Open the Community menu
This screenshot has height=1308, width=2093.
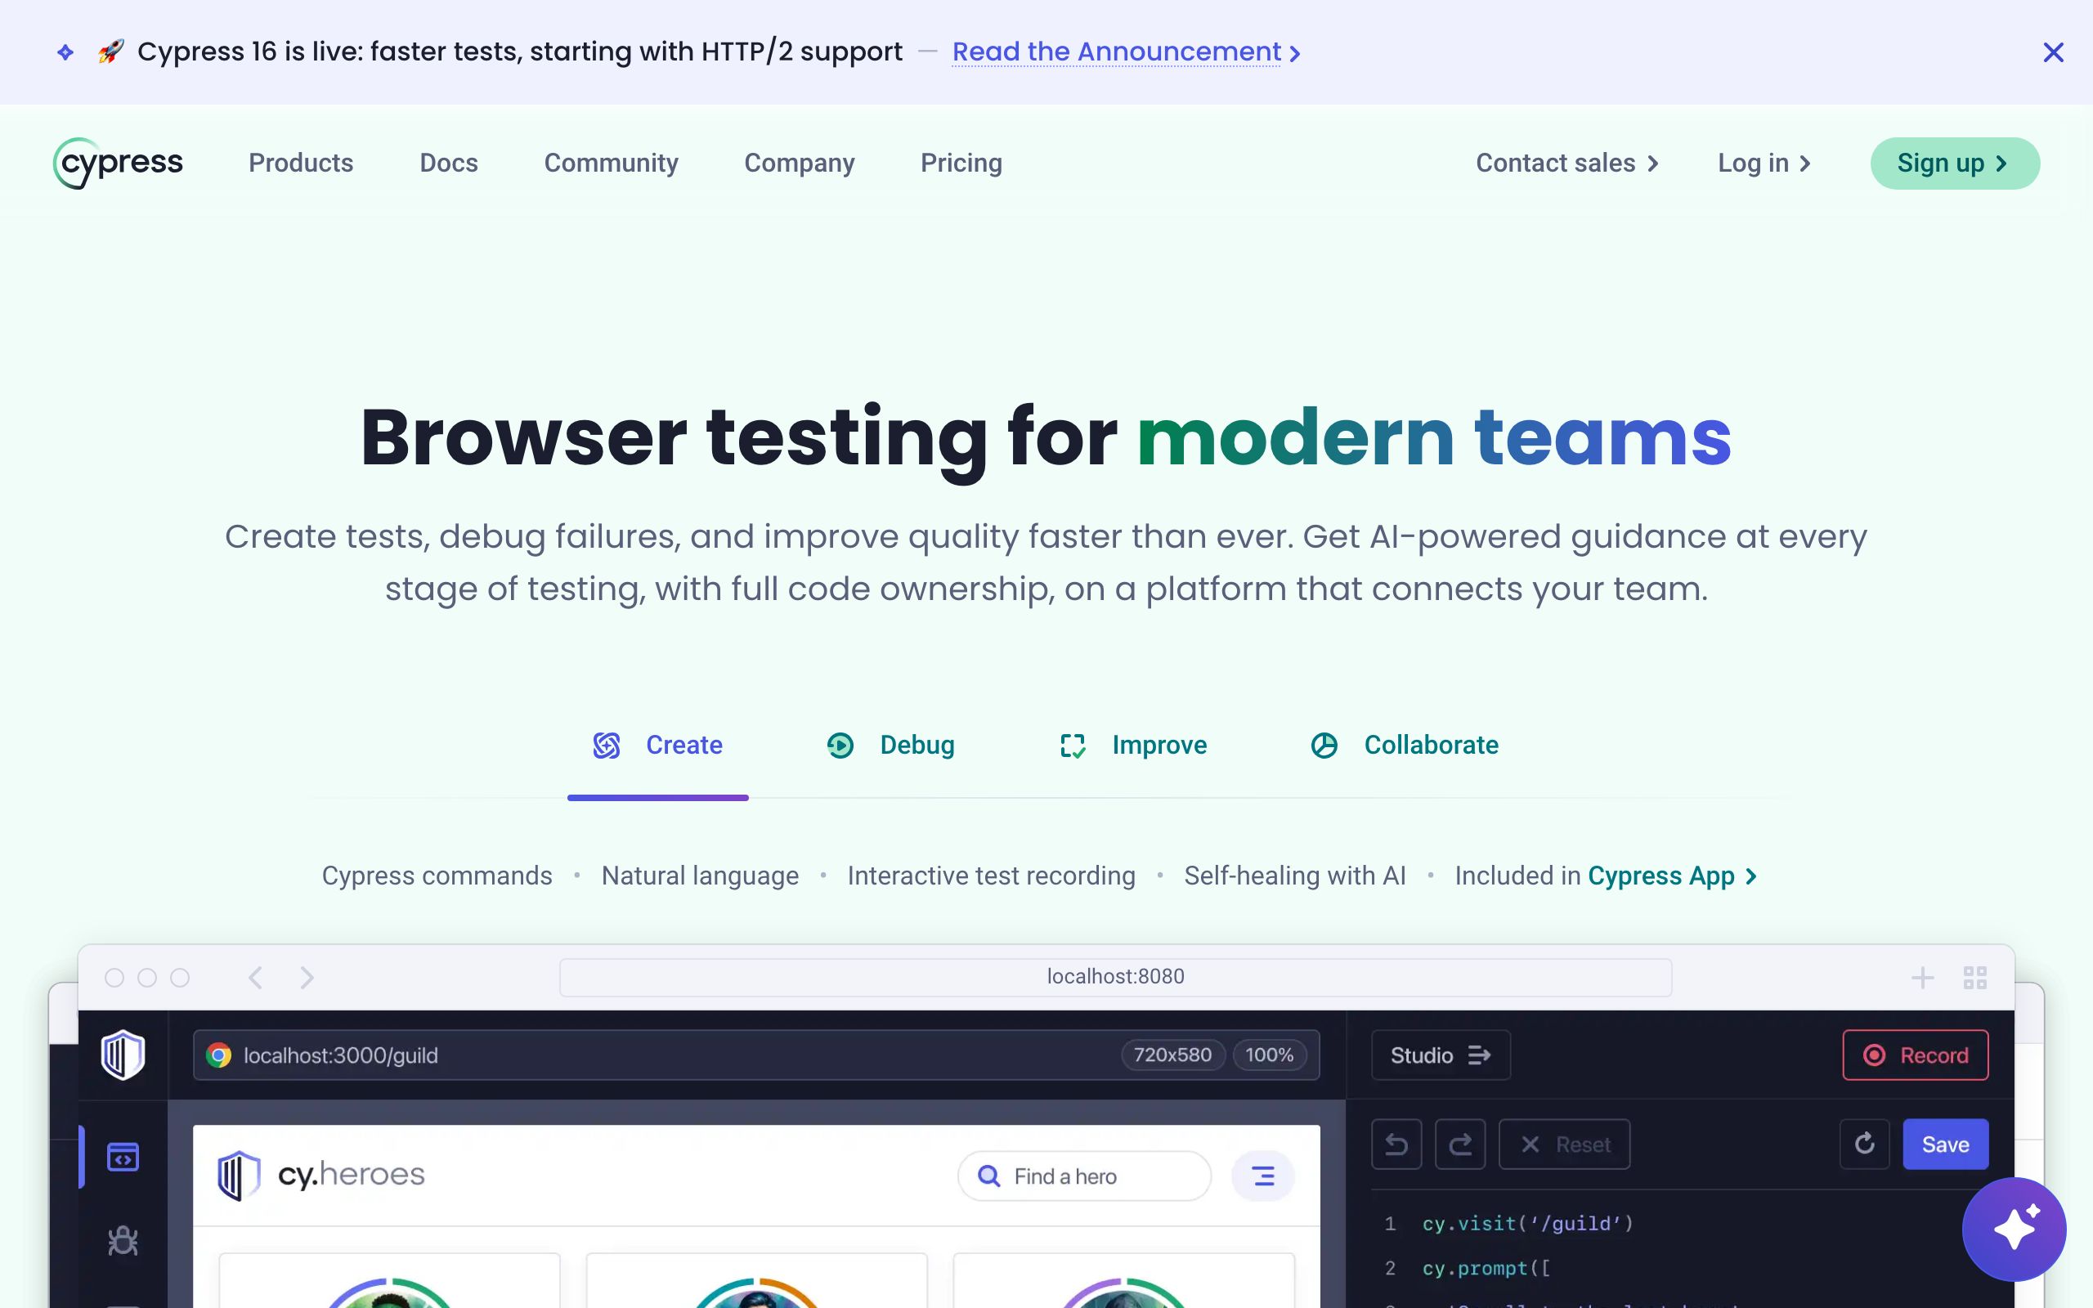tap(611, 163)
